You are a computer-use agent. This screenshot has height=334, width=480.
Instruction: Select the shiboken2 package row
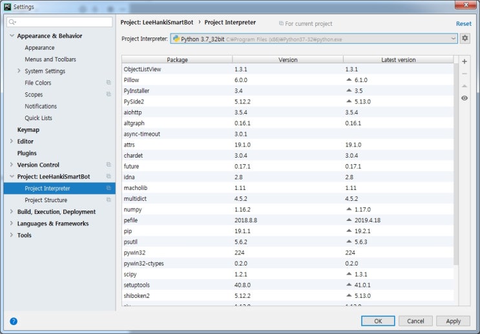tap(287, 296)
